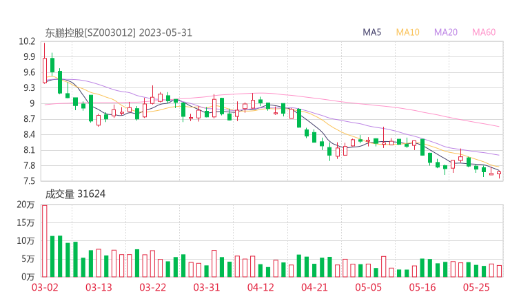Click the MA10 legend label

(x=407, y=32)
